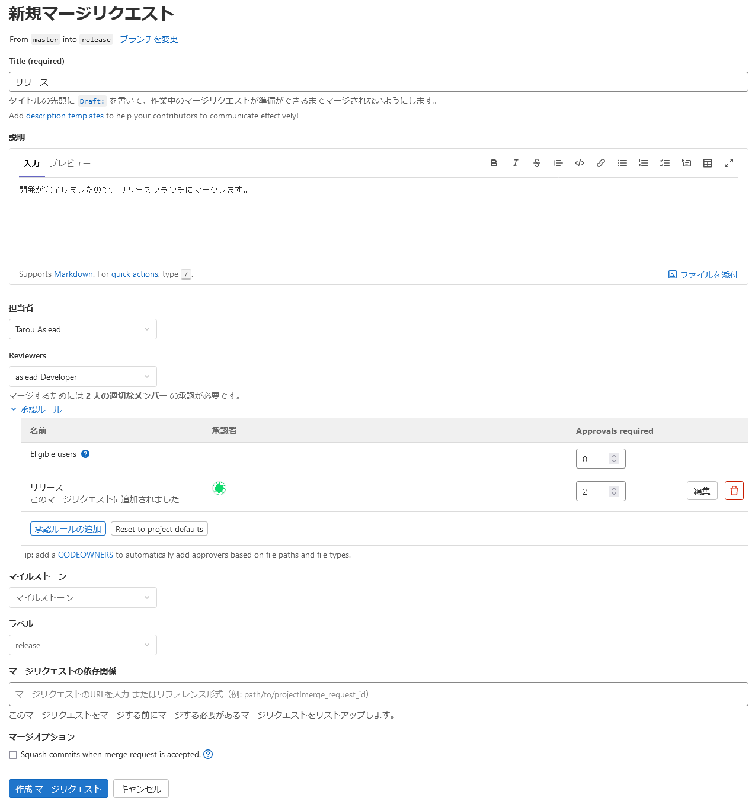The image size is (755, 804).
Task: Select the 入力 tab
Action: tap(31, 164)
